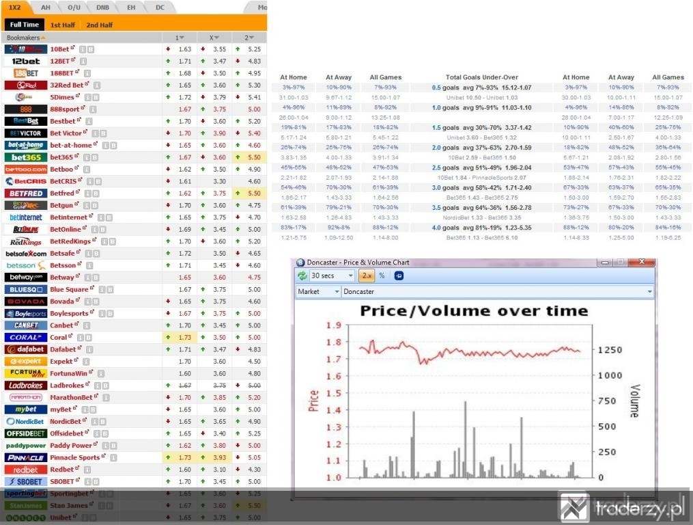
Task: Open the Boylesports bookmaker link
Action: click(x=69, y=313)
